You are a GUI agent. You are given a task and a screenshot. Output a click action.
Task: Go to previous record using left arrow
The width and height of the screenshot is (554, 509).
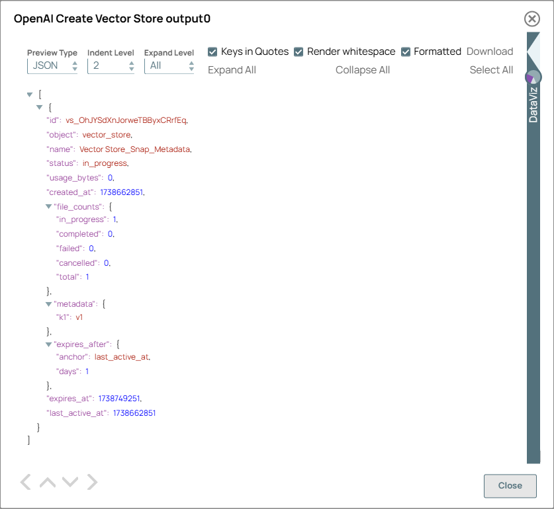[25, 482]
